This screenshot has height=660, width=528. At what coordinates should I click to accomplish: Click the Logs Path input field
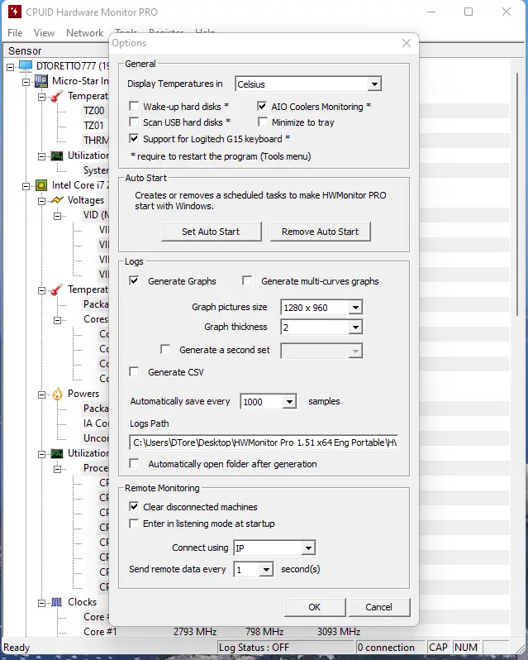[x=264, y=442]
